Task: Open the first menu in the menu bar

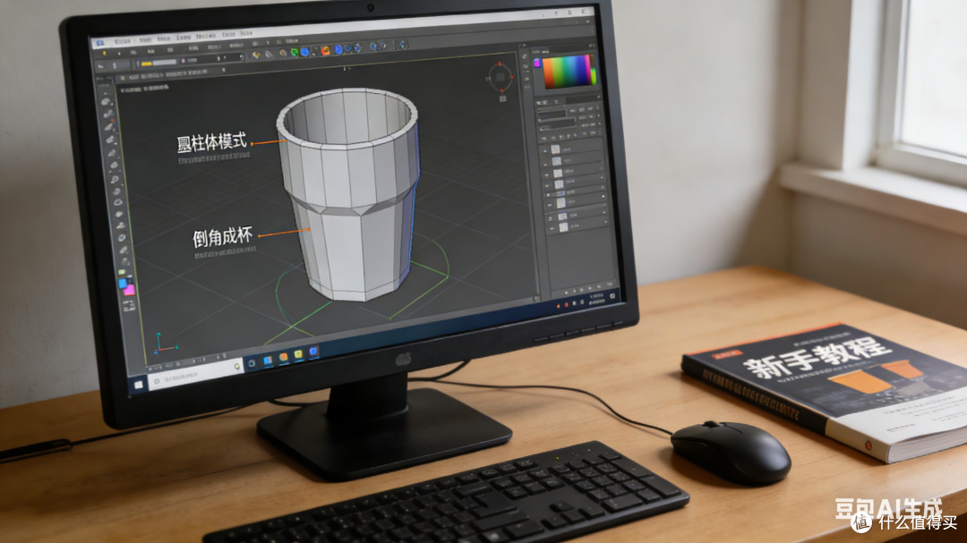Action: point(123,41)
